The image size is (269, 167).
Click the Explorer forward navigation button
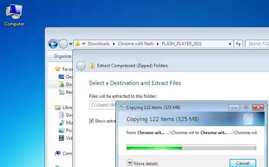(63, 44)
